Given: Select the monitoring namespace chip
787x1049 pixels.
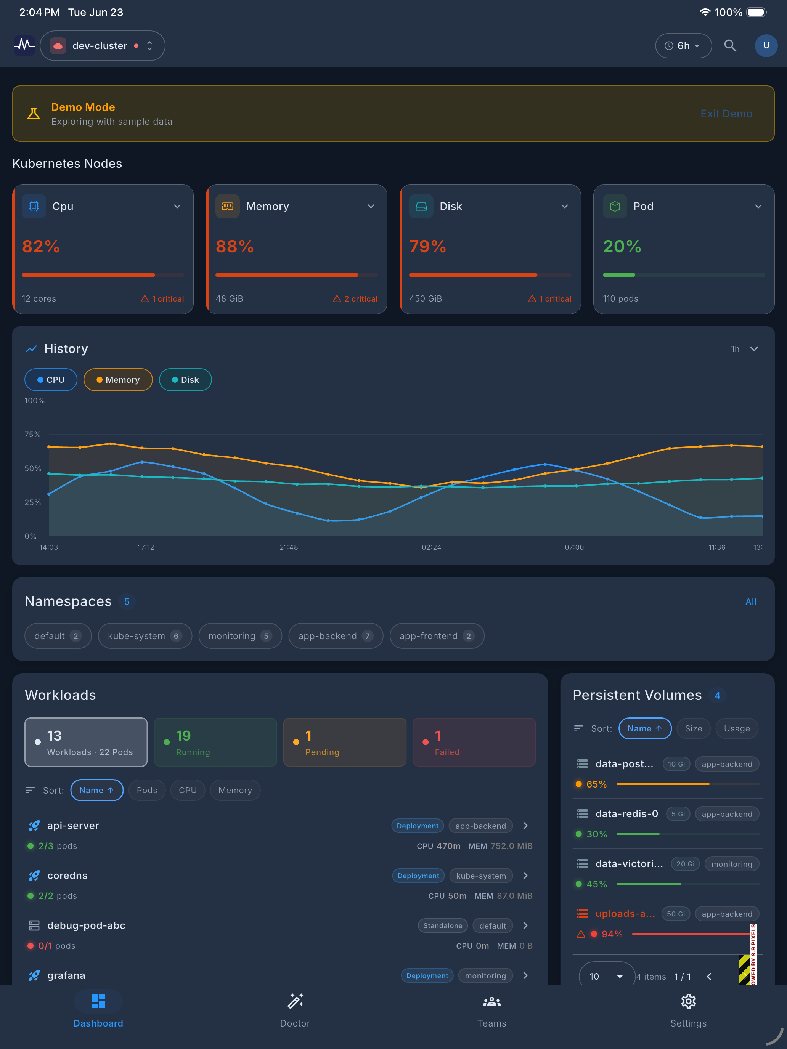Looking at the screenshot, I should point(240,636).
